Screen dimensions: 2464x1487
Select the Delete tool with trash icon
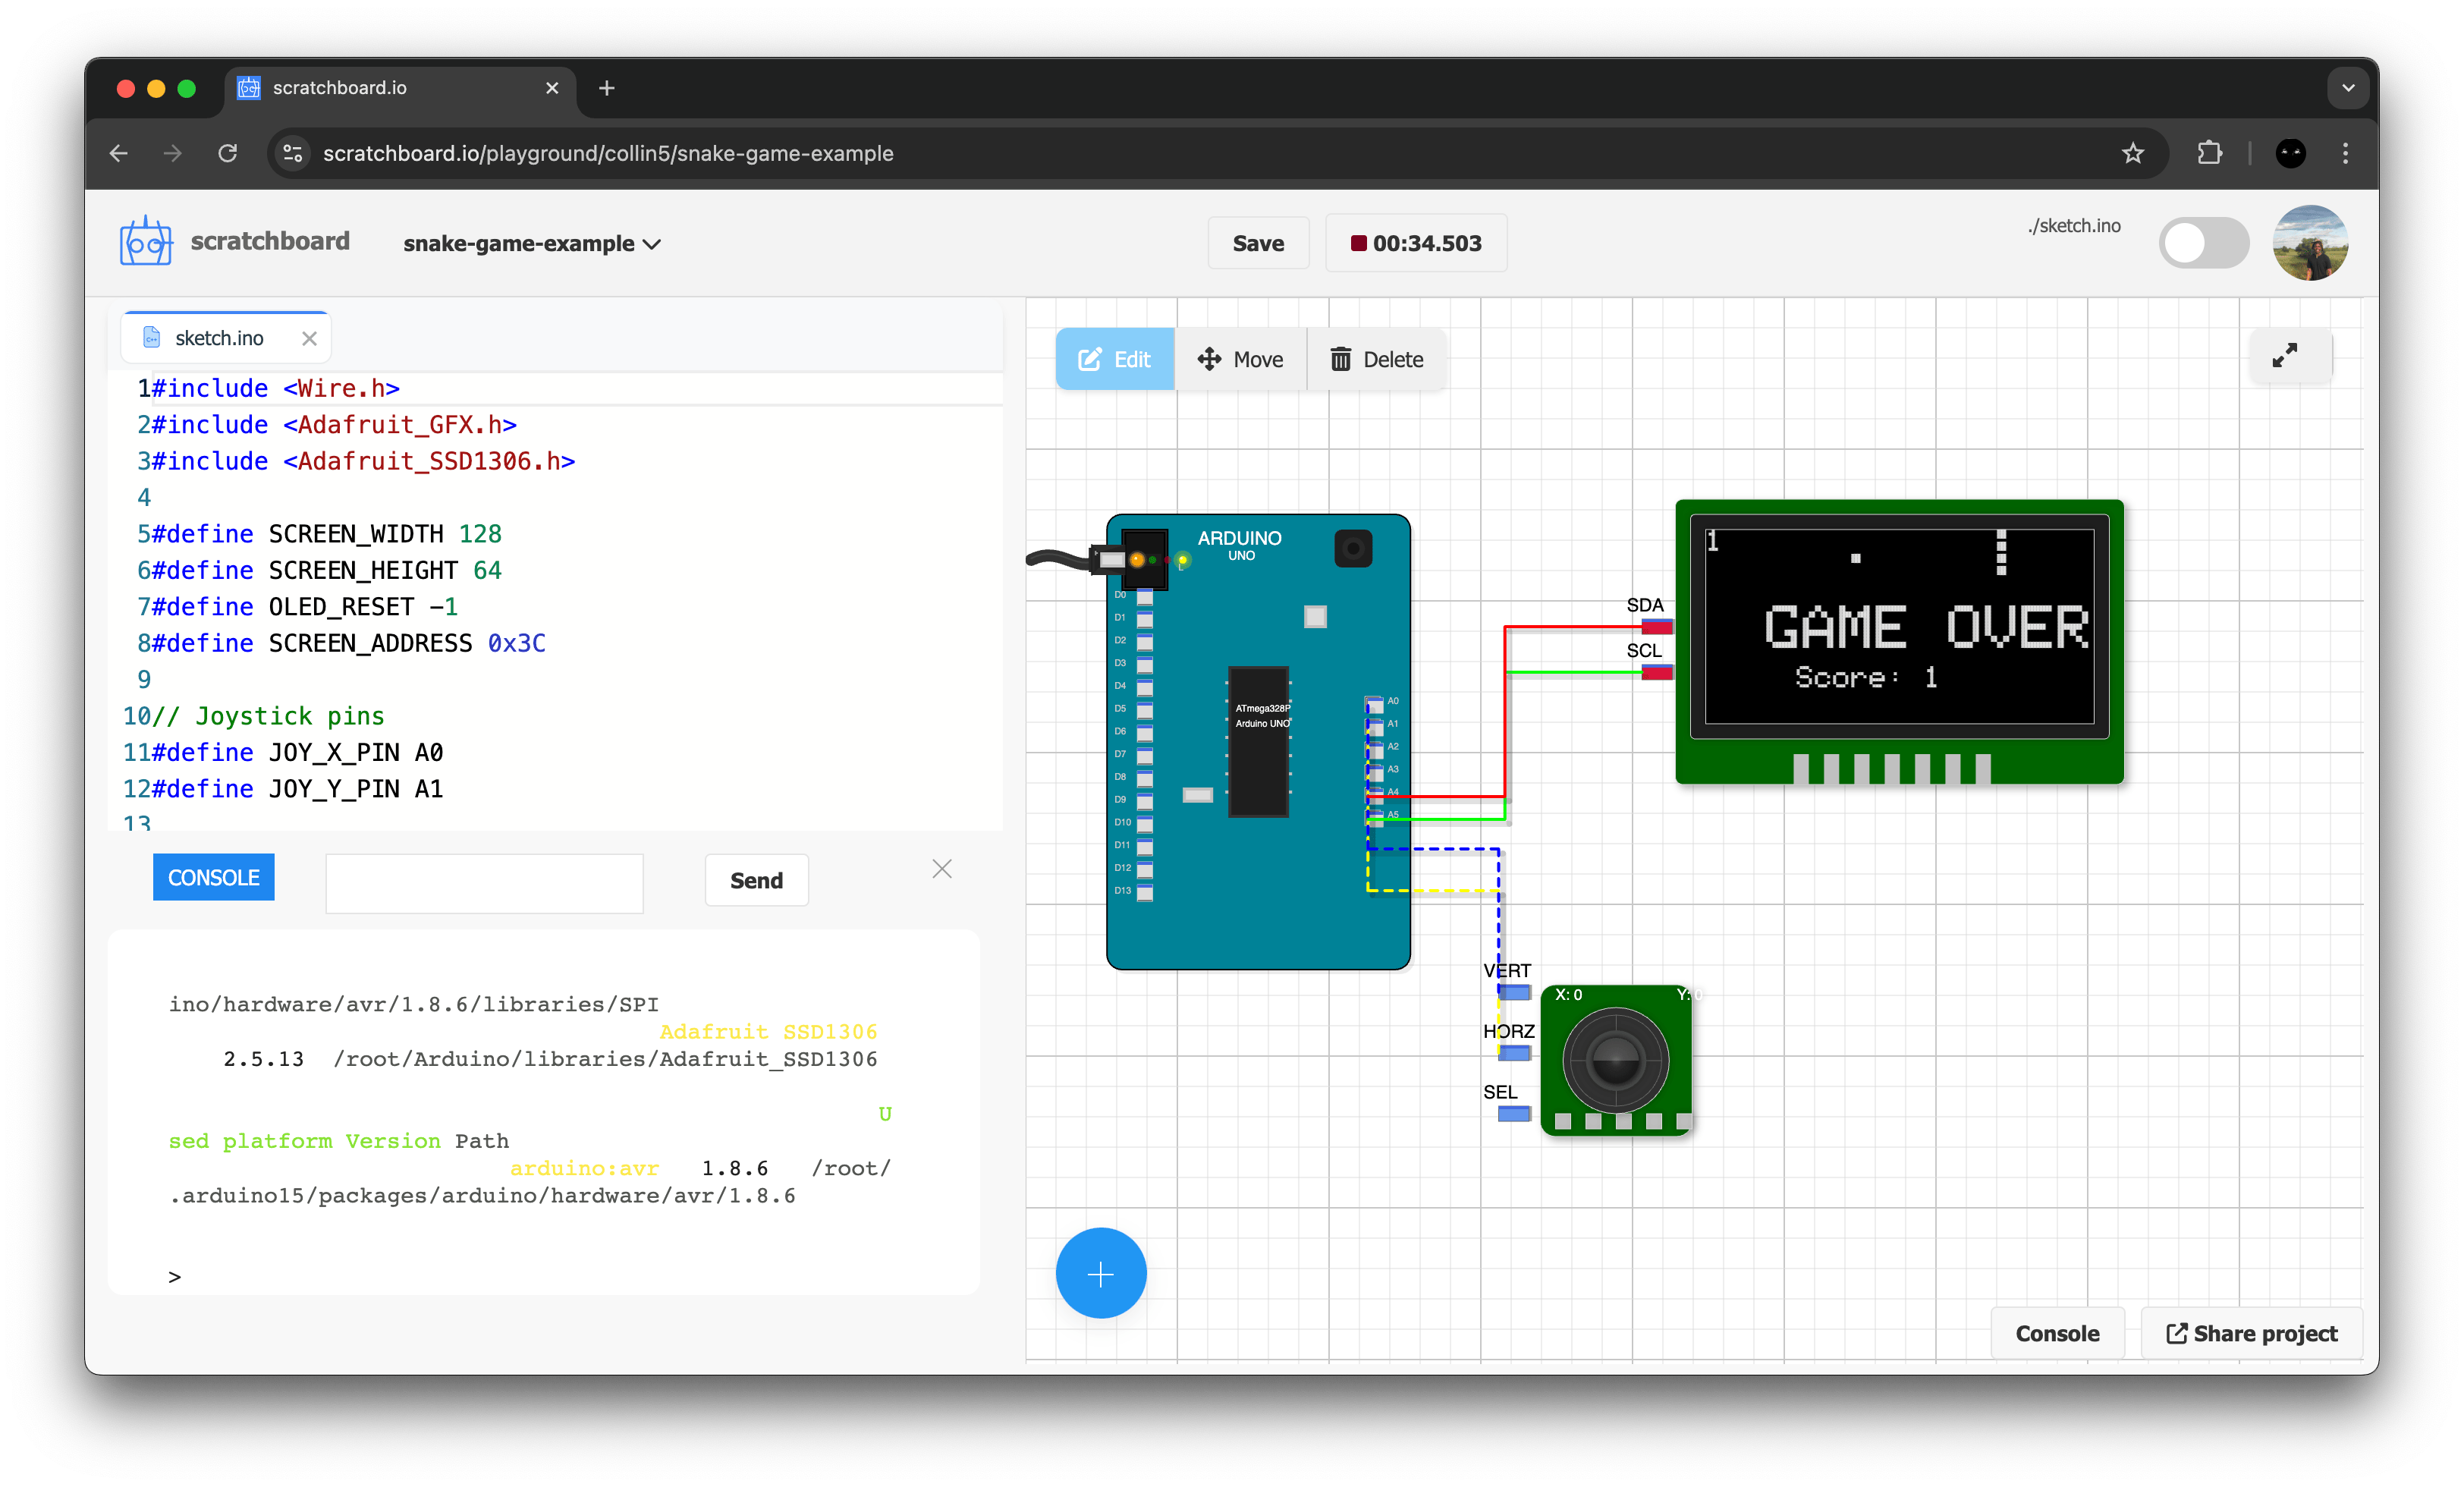pyautogui.click(x=1376, y=359)
